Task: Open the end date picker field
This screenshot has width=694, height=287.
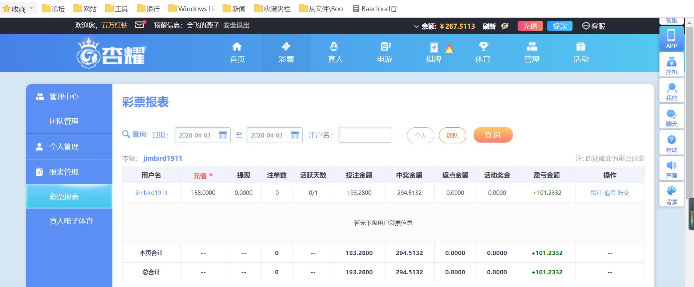Action: tap(269, 135)
